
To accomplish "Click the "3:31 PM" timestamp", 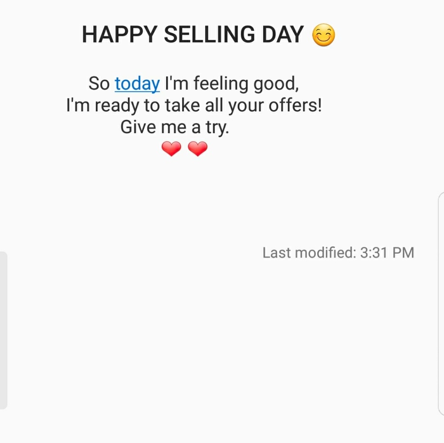I will [387, 253].
